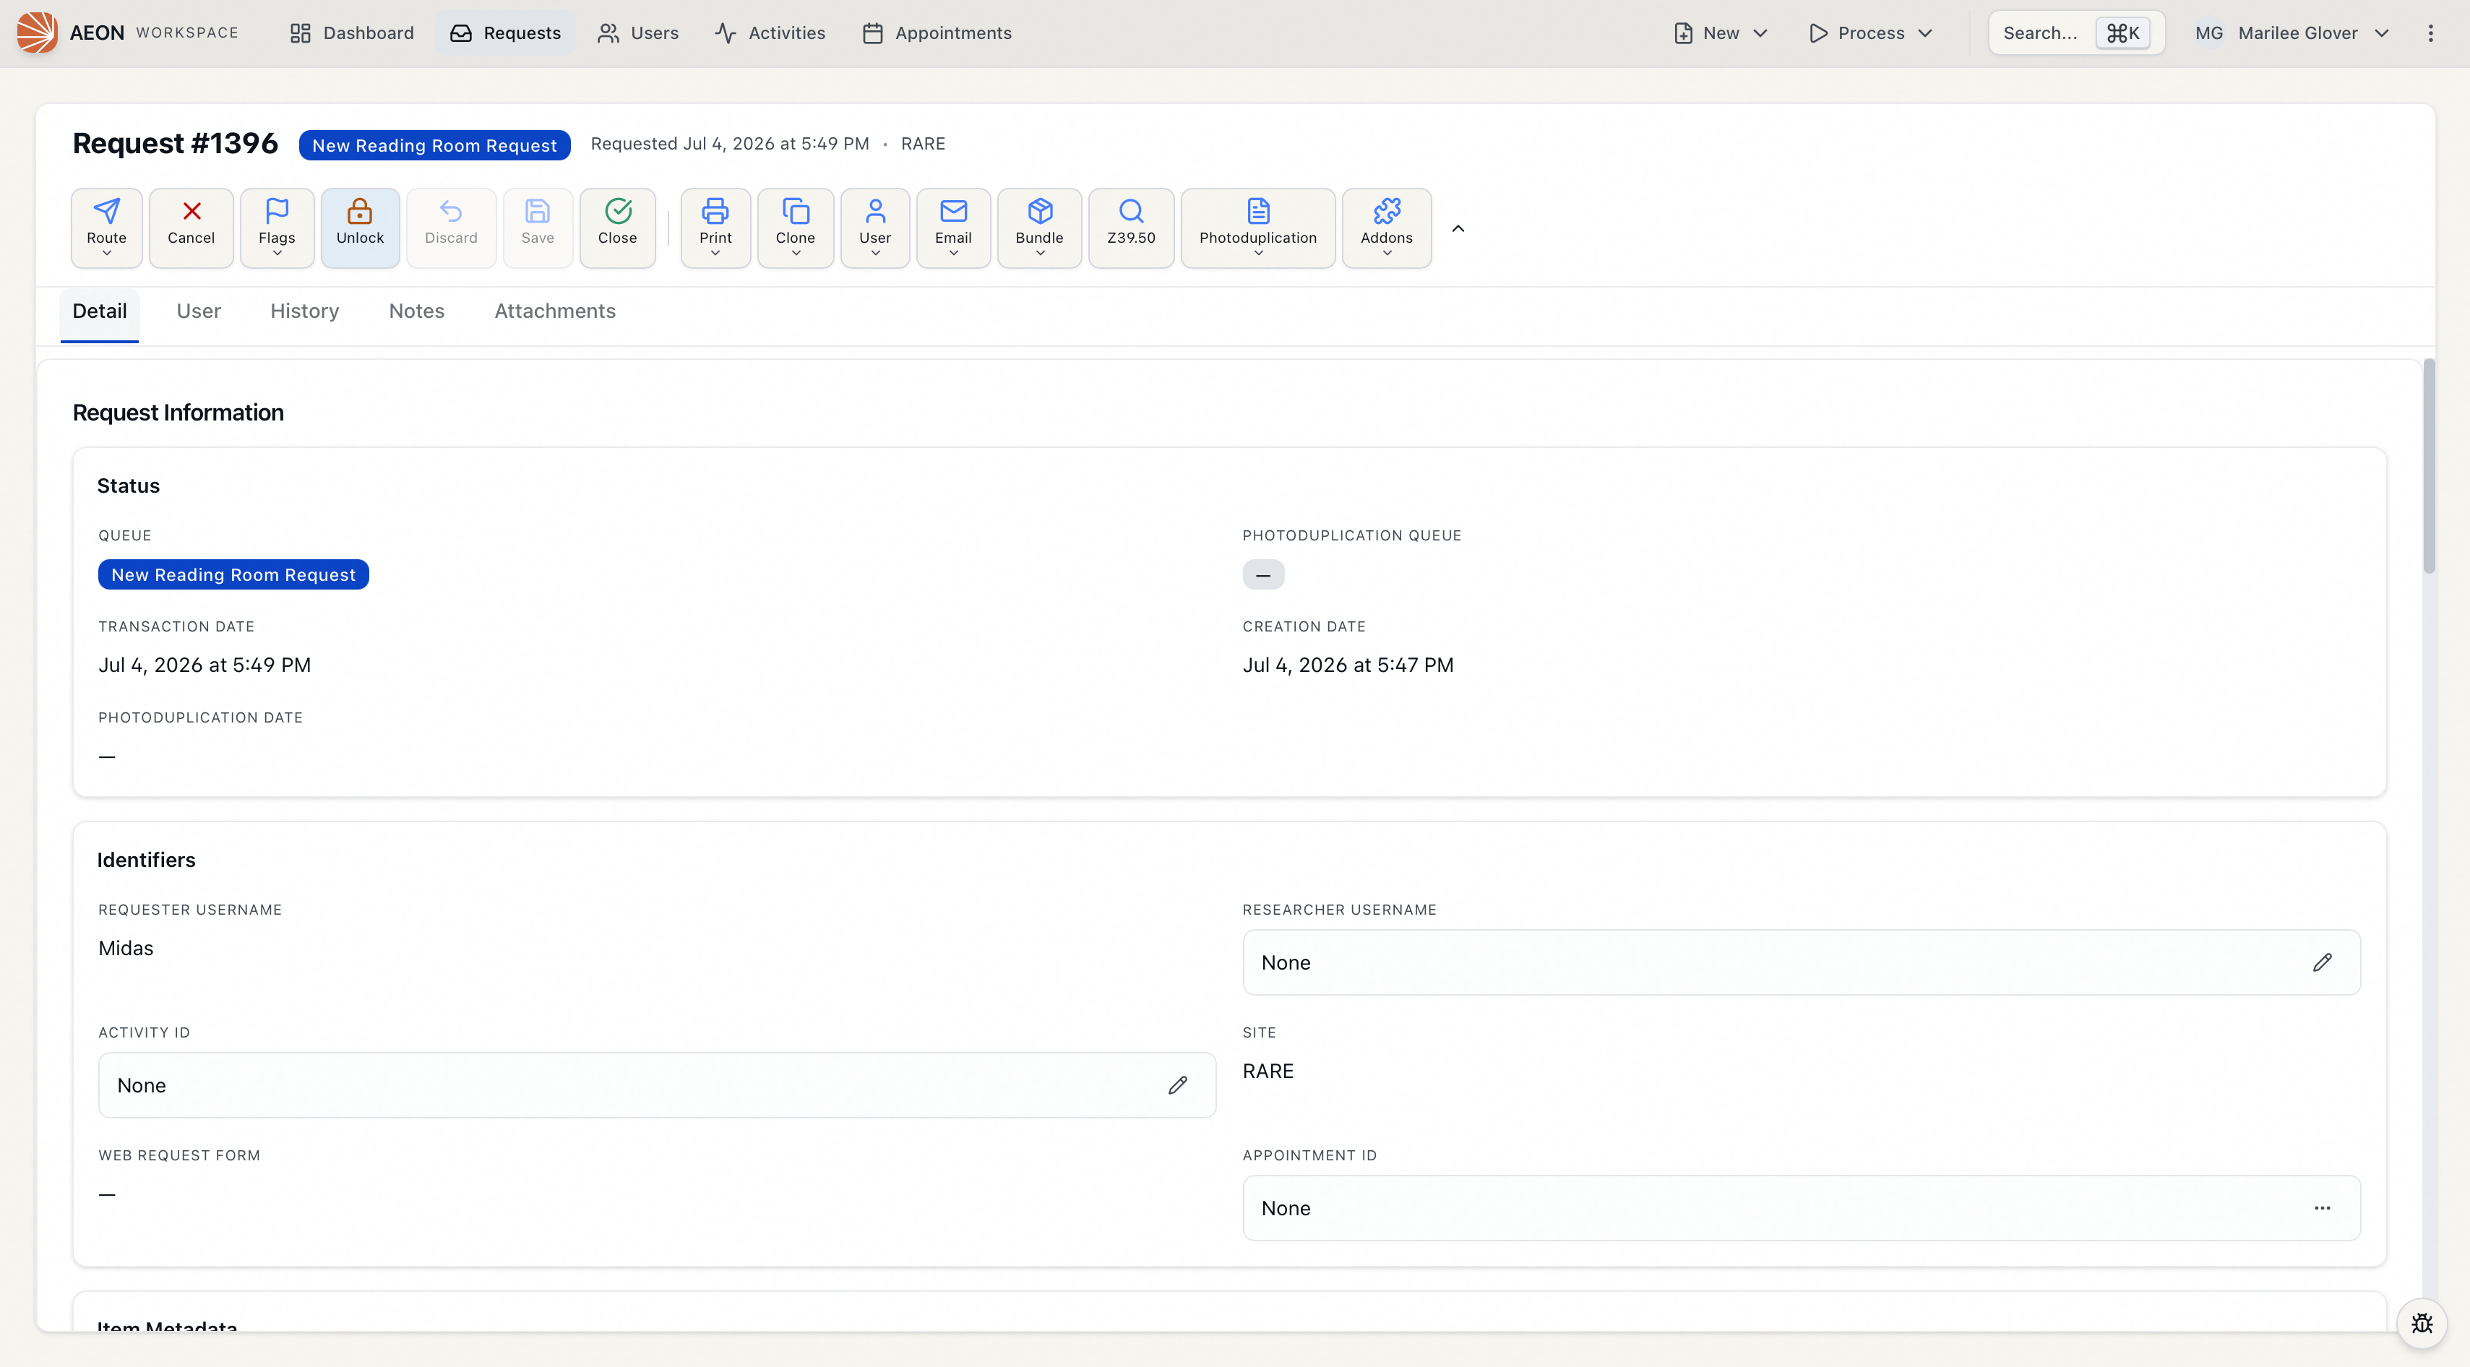This screenshot has height=1367, width=2470.
Task: Click the Requester Username value Midas
Action: click(126, 948)
